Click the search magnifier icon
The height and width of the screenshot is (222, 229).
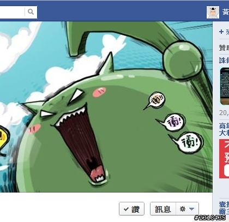click(31, 12)
